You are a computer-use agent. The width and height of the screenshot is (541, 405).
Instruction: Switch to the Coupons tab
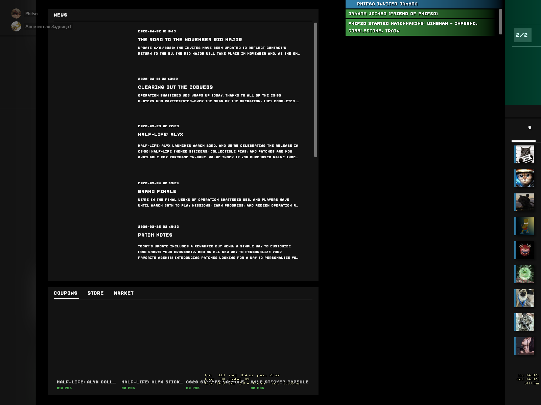[x=66, y=293]
